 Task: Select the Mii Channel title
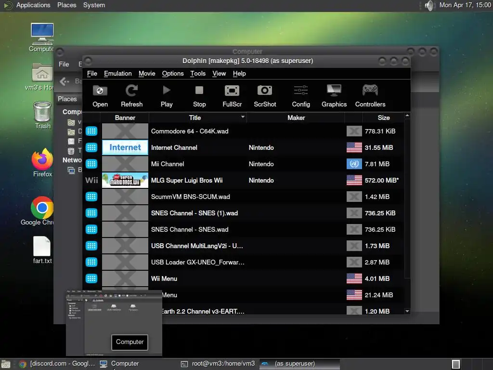167,164
